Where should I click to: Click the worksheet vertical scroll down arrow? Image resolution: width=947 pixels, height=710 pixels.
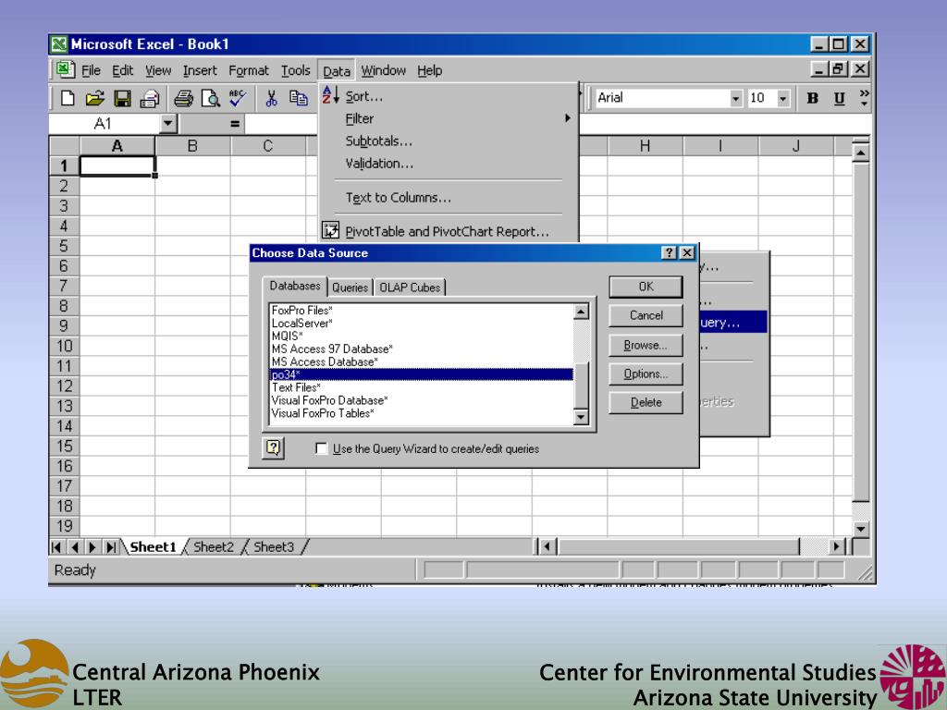coord(861,529)
